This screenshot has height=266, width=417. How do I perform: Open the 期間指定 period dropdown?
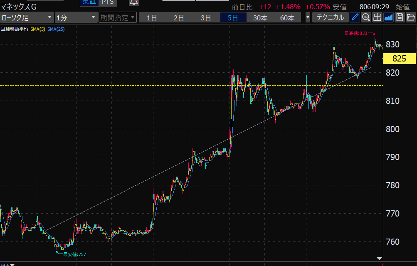pyautogui.click(x=118, y=17)
